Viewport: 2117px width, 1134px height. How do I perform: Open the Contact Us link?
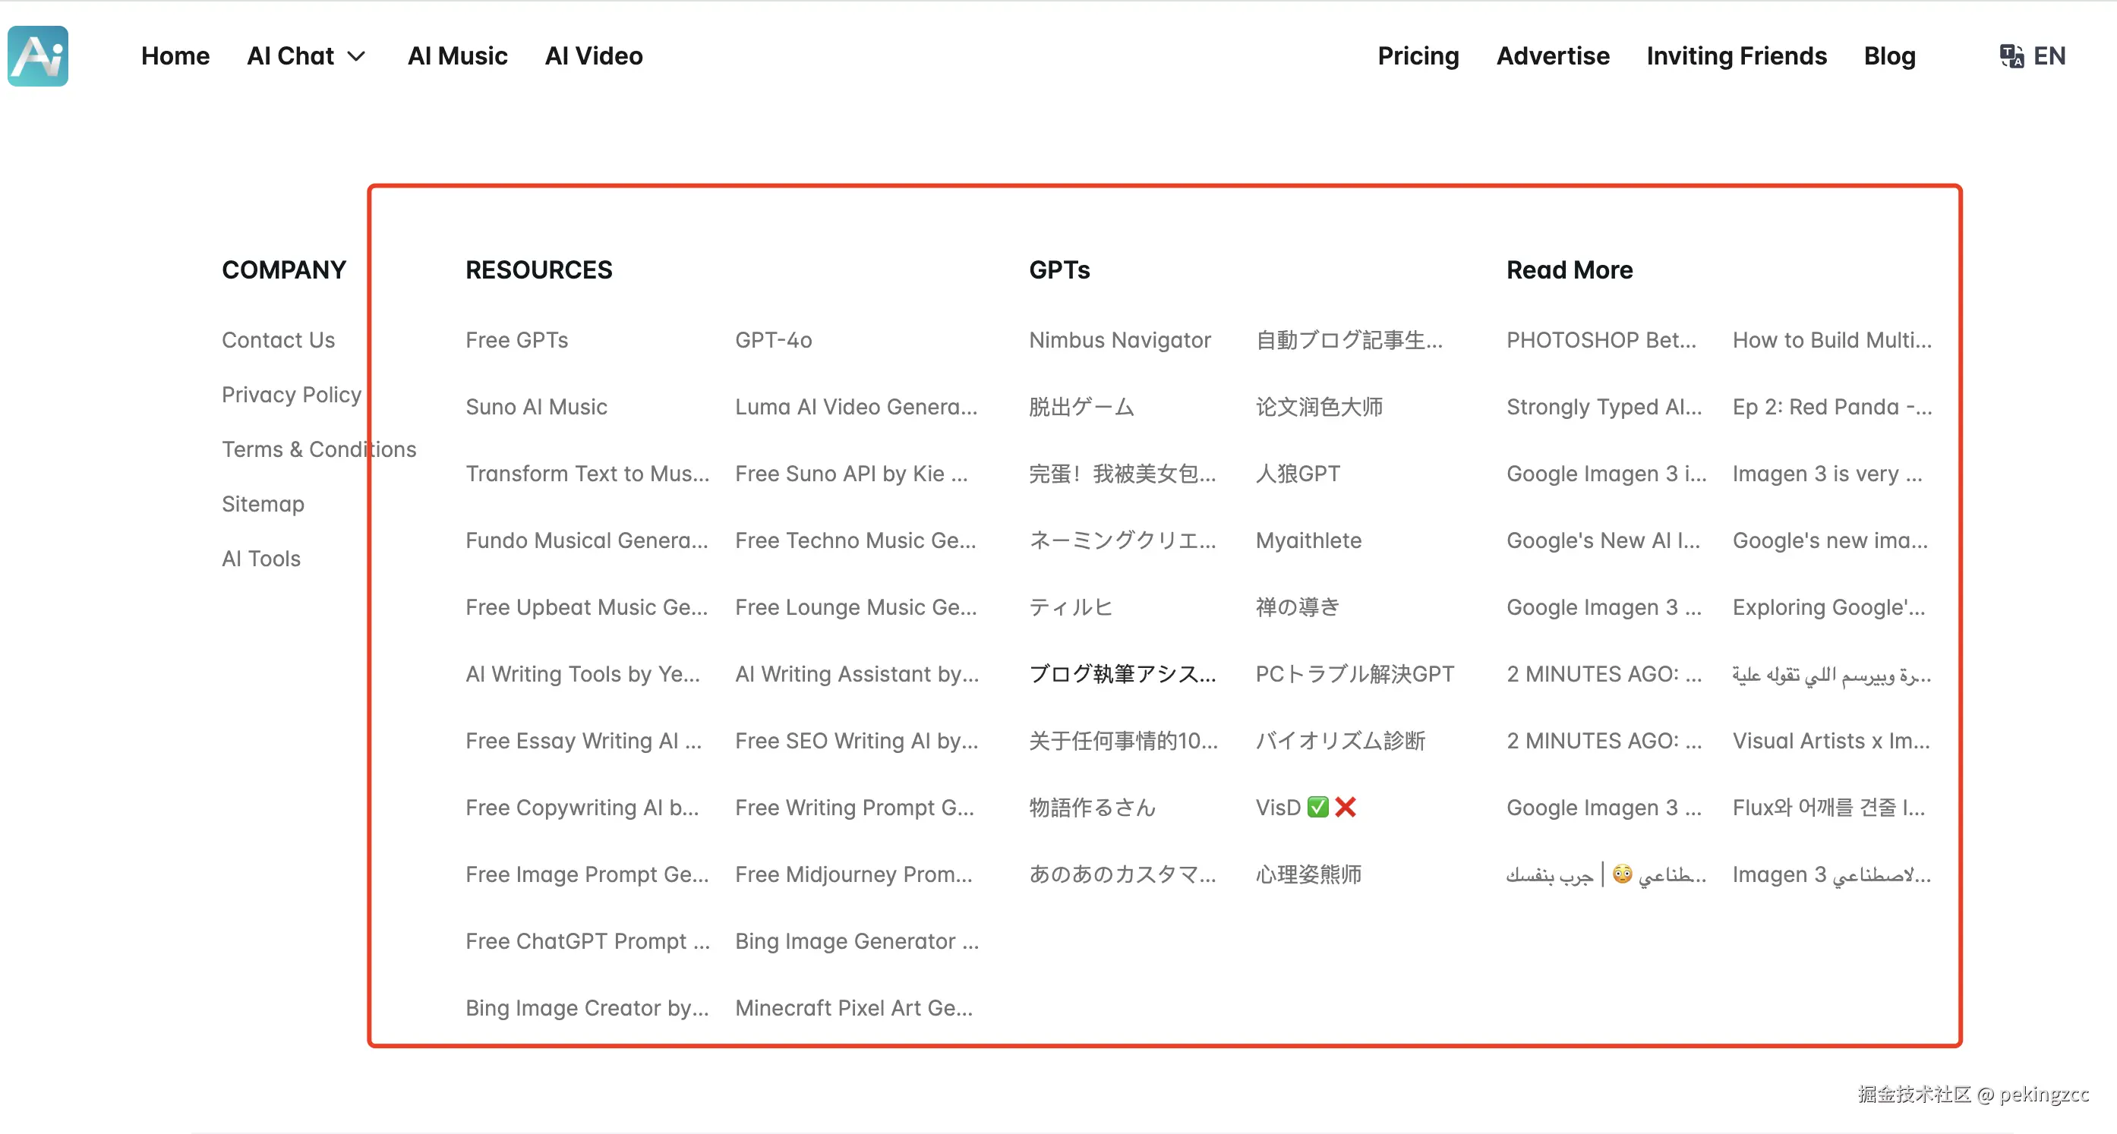[x=278, y=339]
